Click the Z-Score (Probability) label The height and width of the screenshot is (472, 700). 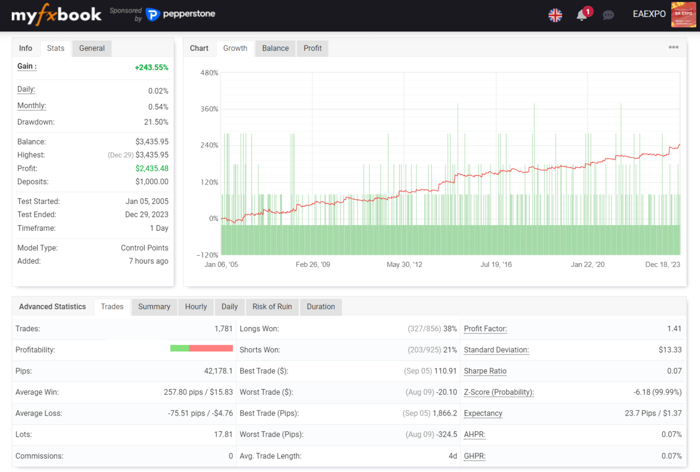(499, 392)
